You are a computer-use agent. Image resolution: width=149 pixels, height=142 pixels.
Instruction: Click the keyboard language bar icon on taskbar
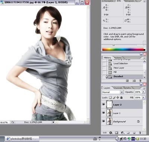(x=95, y=139)
